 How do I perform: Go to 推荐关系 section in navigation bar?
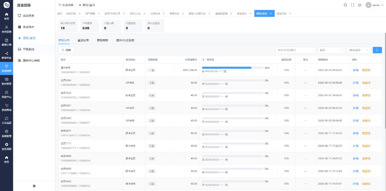pos(6,55)
